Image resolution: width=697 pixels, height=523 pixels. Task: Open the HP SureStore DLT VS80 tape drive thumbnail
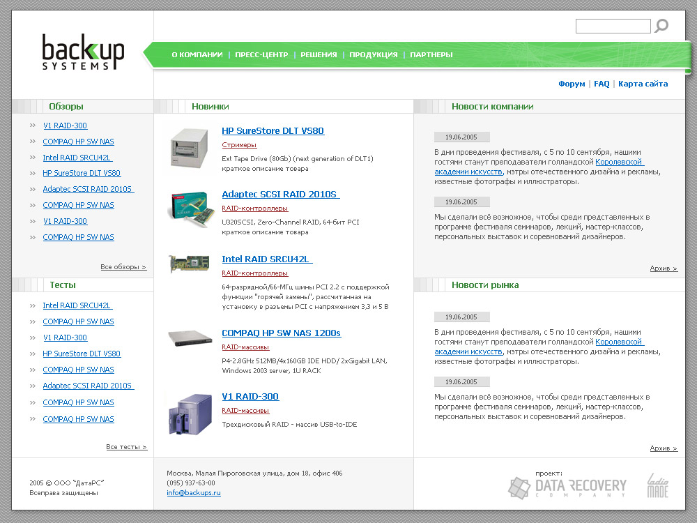tap(185, 147)
